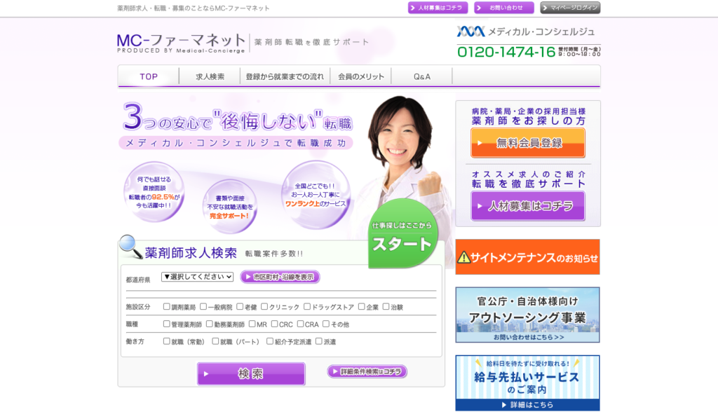Screen dimensions: 718x412
Task: Click the orange 無料会員登録 button
Action: [x=528, y=143]
